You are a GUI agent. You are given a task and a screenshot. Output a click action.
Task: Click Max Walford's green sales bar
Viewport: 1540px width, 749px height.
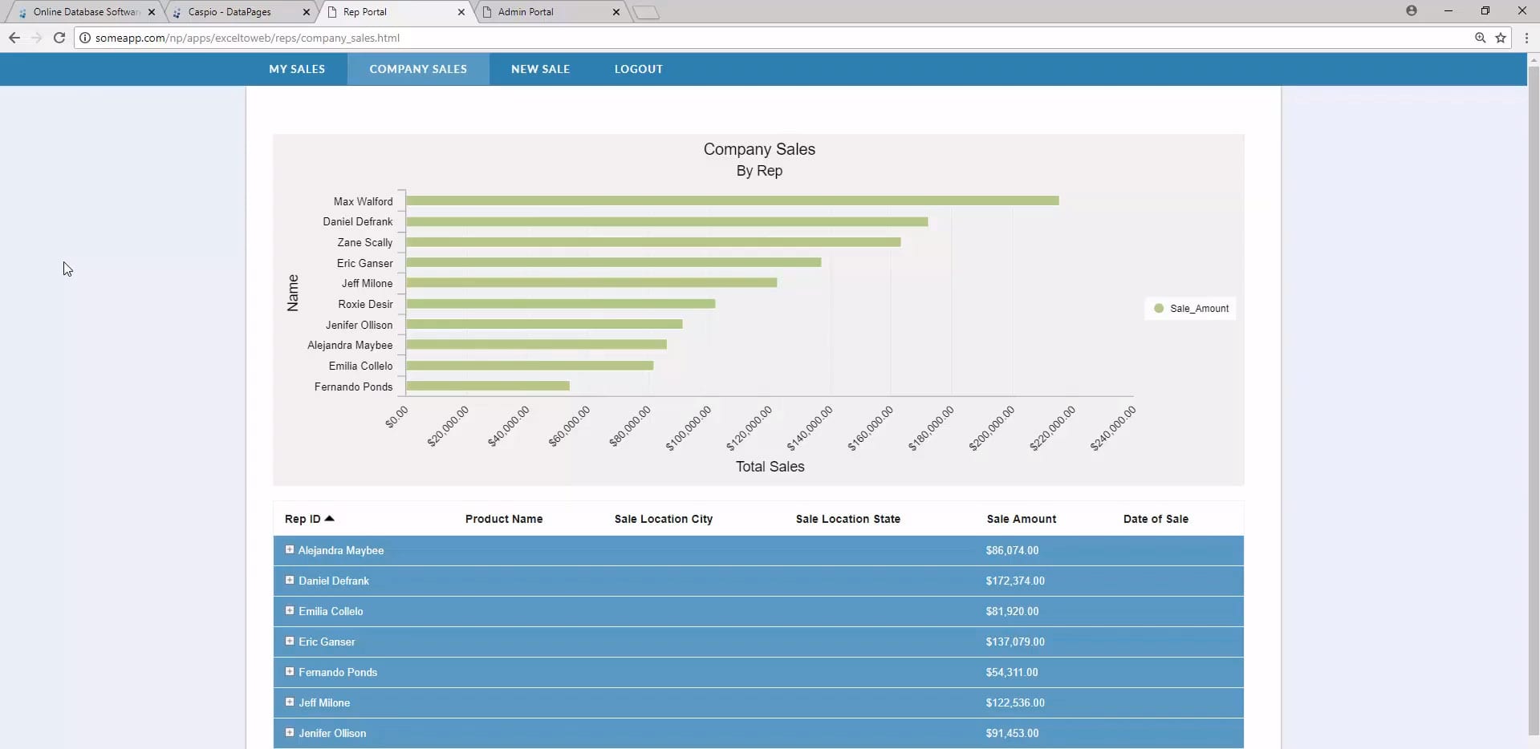click(732, 200)
